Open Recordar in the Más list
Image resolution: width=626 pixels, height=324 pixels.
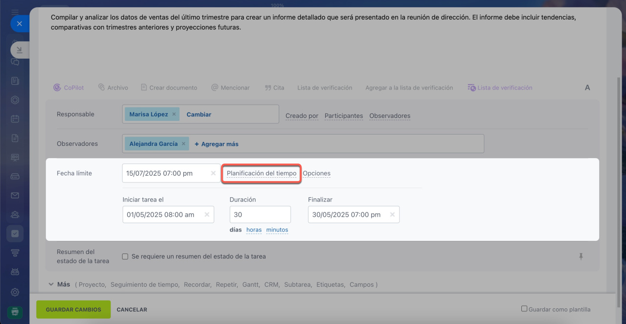tap(198, 284)
